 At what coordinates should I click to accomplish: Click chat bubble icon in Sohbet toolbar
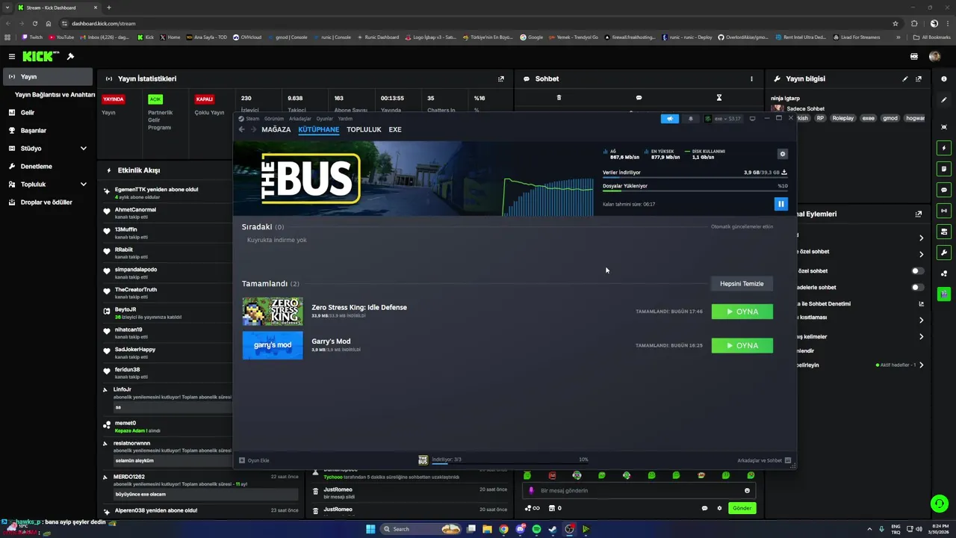click(x=639, y=97)
